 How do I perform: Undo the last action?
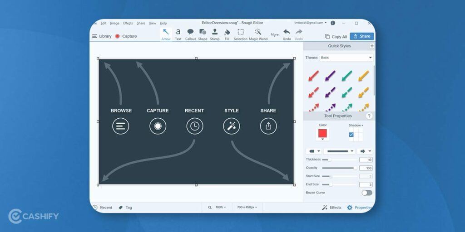pos(287,34)
